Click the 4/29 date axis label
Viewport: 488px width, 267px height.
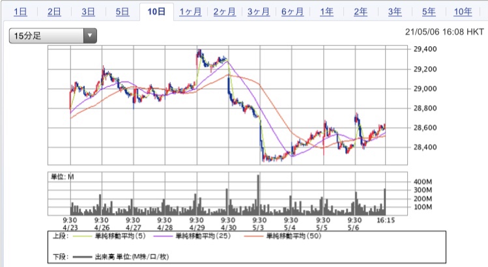tap(197, 228)
